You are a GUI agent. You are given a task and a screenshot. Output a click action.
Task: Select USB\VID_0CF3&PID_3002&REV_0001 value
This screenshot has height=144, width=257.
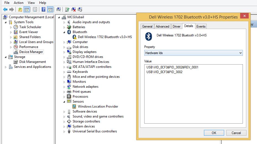(172, 67)
